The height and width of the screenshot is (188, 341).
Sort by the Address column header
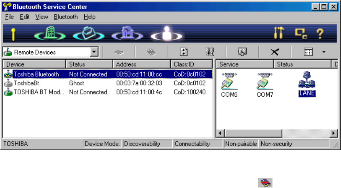tap(141, 64)
